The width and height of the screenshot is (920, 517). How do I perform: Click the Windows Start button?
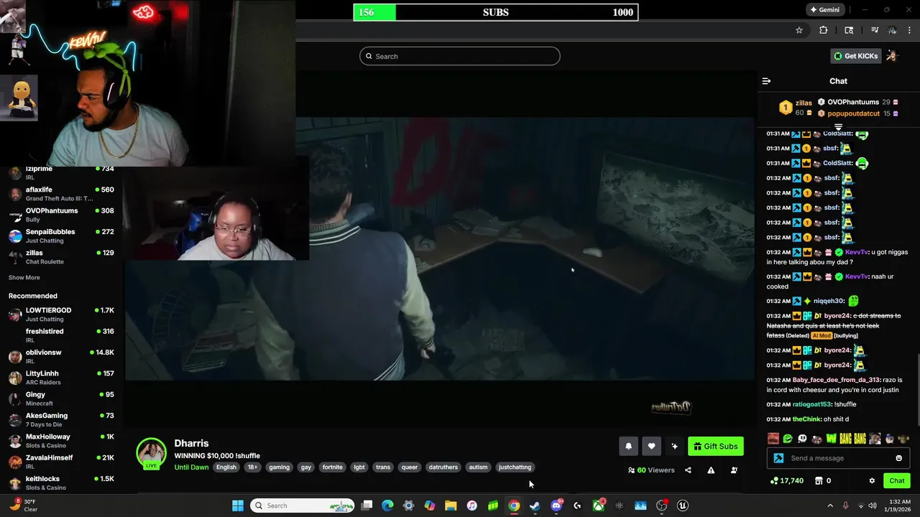[x=238, y=506]
